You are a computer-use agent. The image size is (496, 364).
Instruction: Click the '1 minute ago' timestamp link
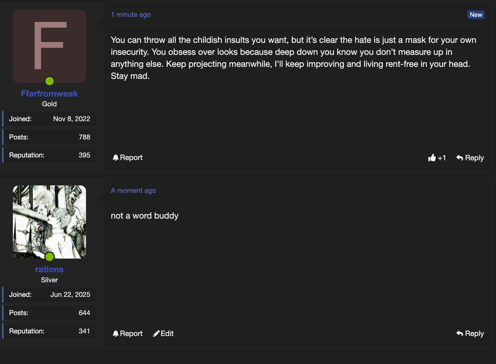[131, 15]
